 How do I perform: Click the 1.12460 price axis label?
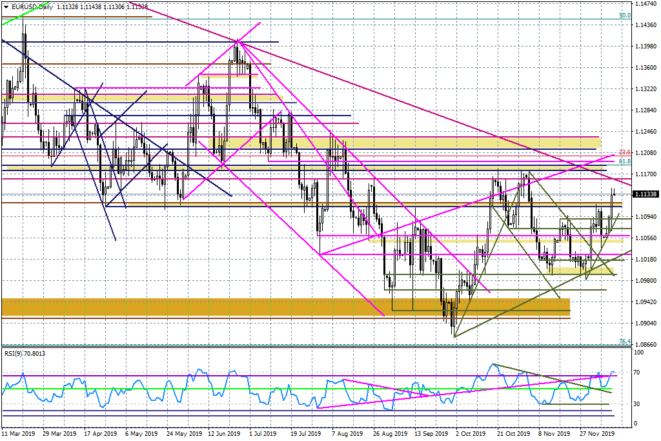[646, 132]
